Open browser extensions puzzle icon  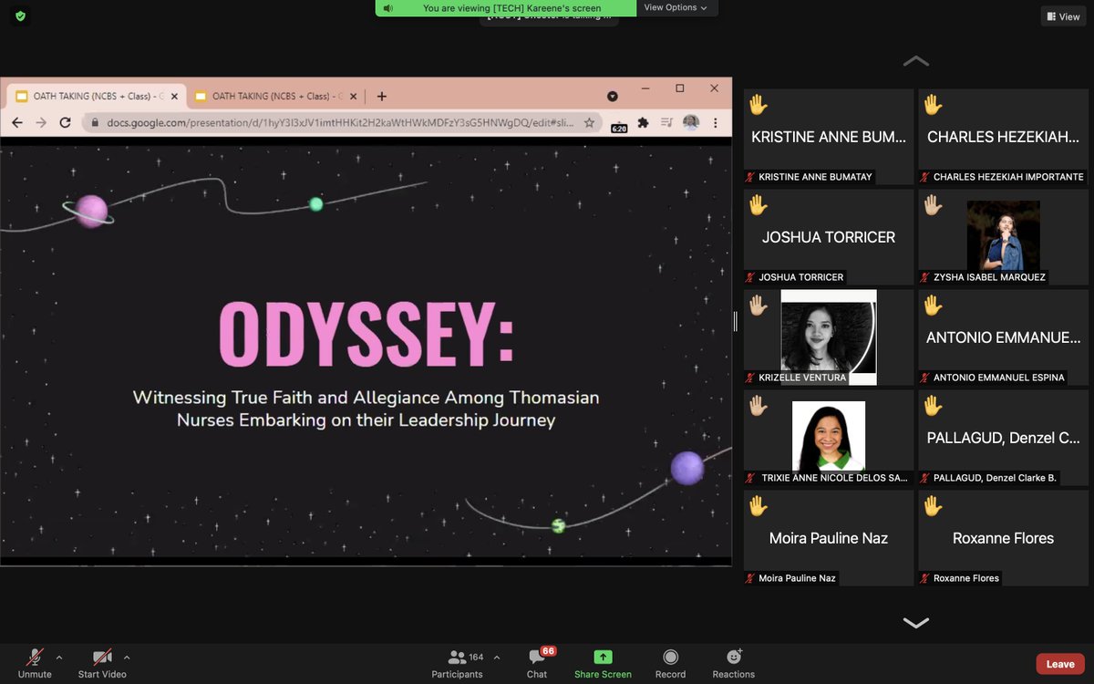pyautogui.click(x=643, y=122)
